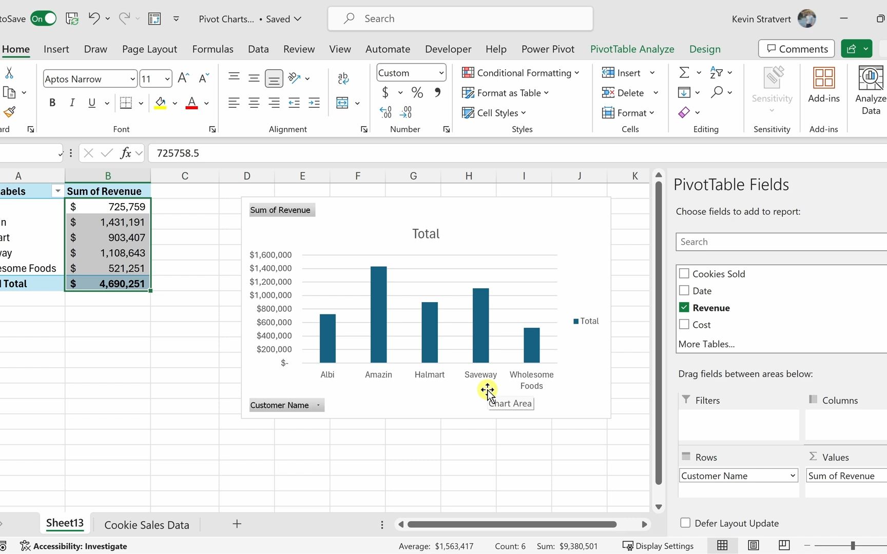The height and width of the screenshot is (554, 887).
Task: Undo the last action
Action: tap(94, 18)
